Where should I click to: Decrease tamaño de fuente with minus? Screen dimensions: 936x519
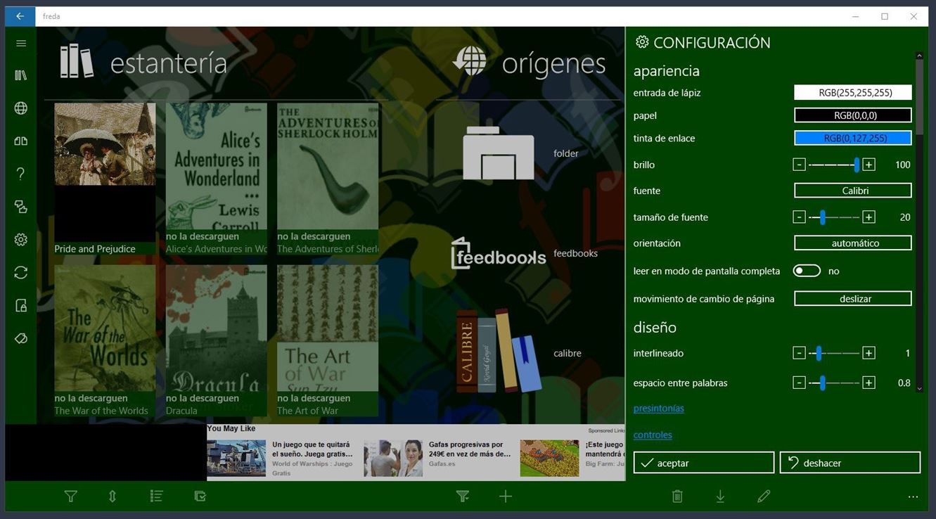pos(799,217)
